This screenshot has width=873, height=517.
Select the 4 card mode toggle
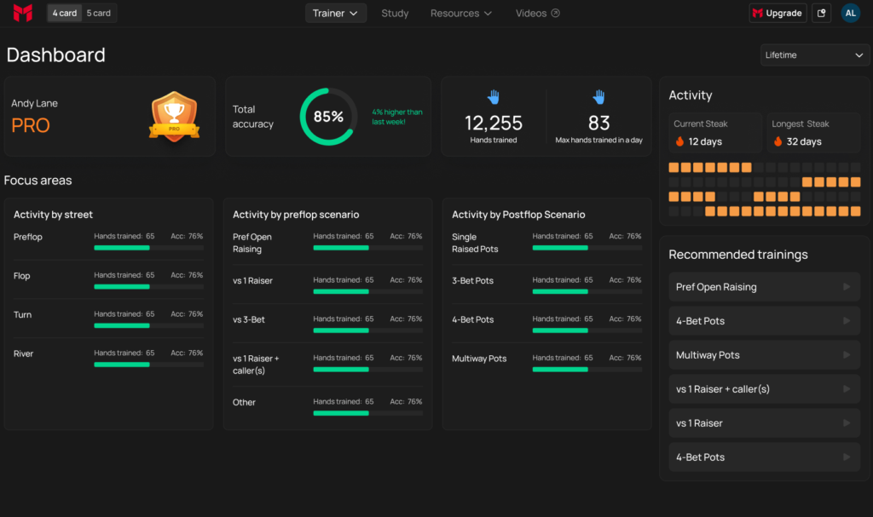pos(63,13)
